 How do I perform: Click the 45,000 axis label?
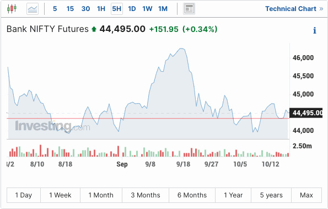(x=303, y=94)
